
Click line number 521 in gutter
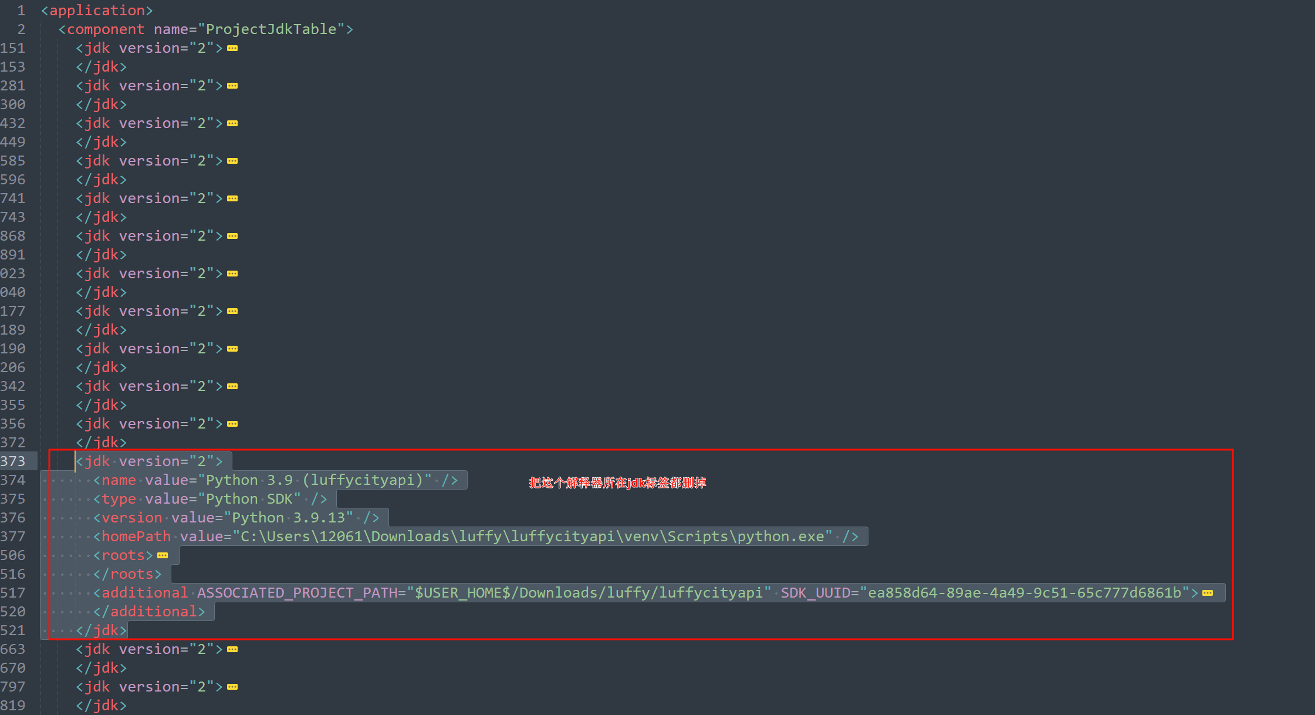[13, 630]
